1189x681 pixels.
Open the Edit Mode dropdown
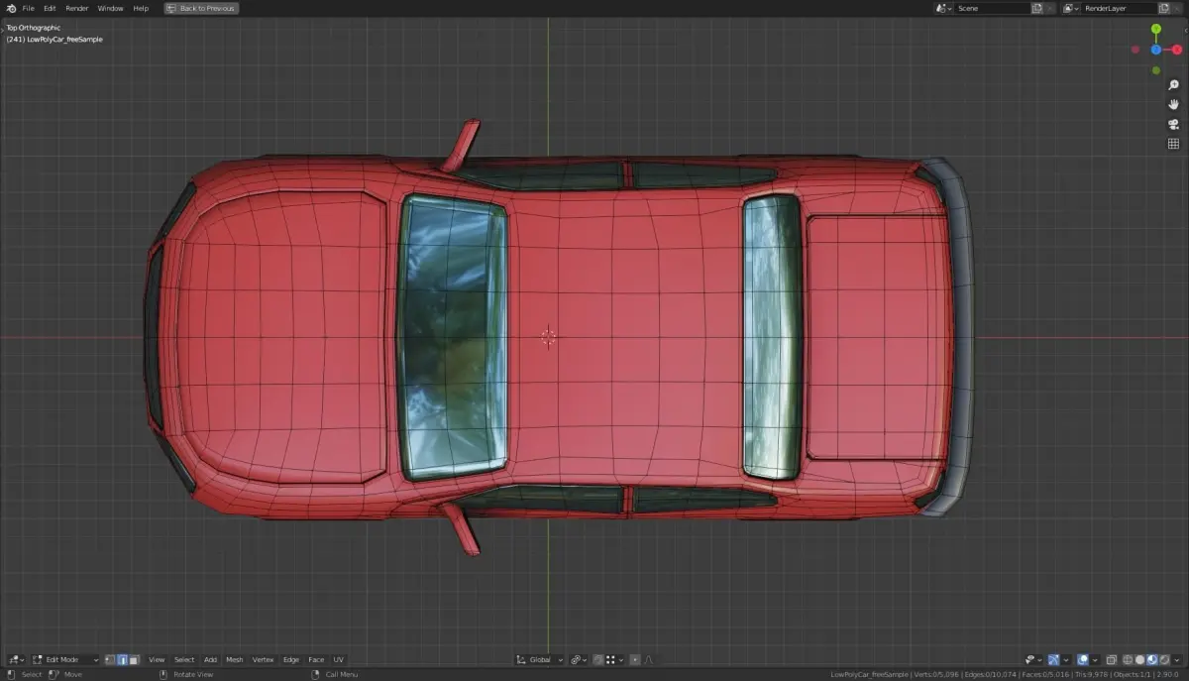65,659
